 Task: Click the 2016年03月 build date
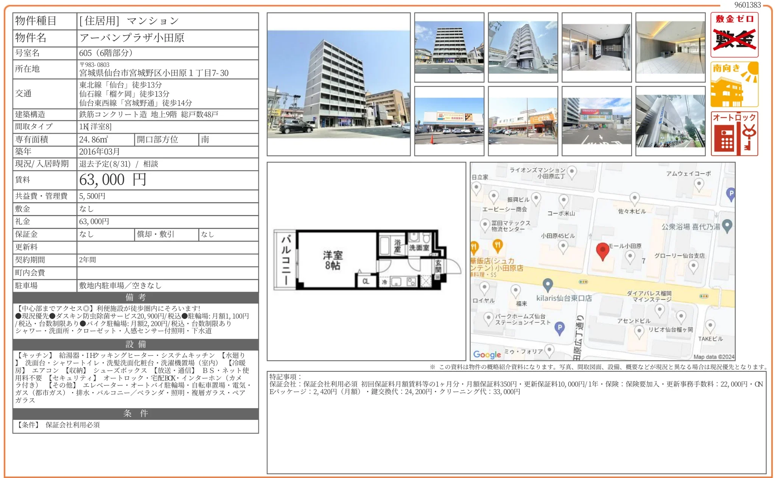(100, 152)
